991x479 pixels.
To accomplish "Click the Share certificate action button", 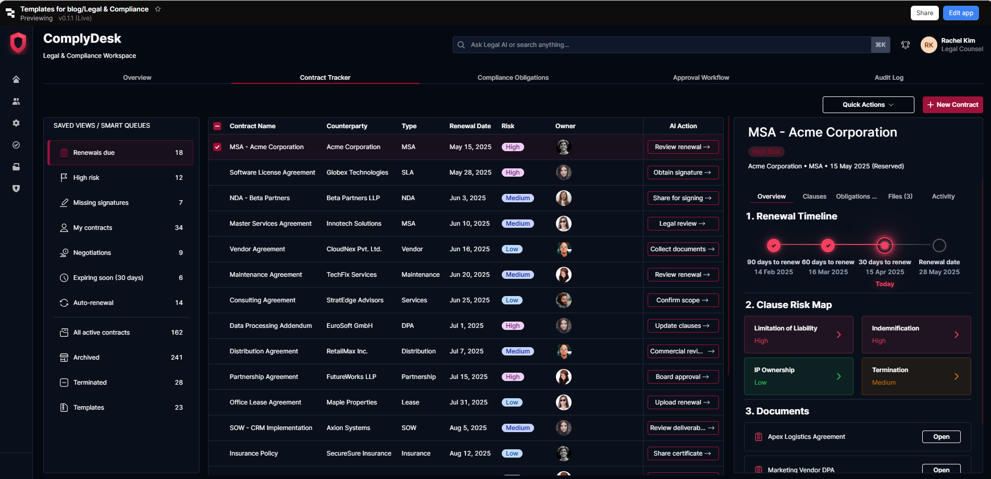I will (x=683, y=453).
